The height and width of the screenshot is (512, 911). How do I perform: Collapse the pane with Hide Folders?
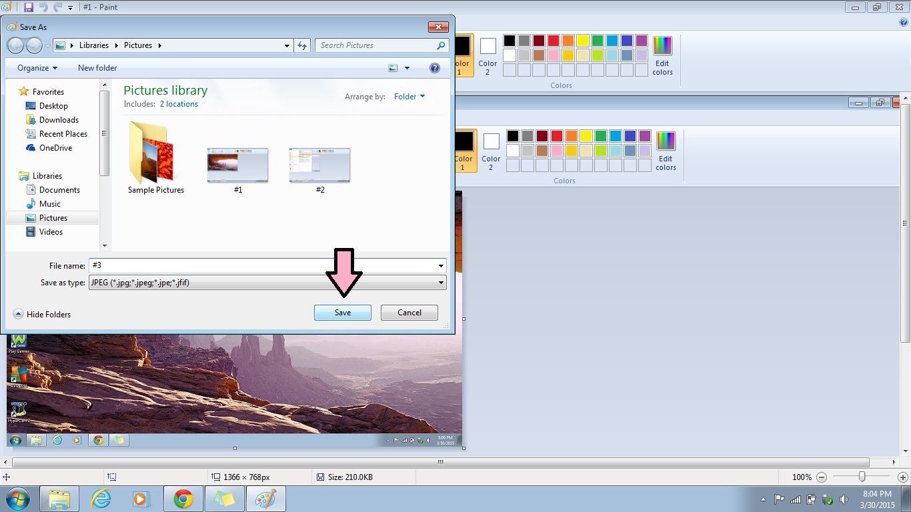point(42,315)
